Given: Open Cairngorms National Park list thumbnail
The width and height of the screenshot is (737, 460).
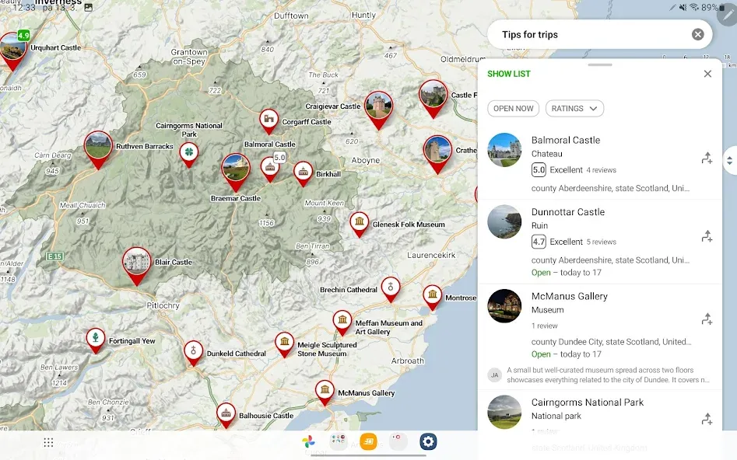Looking at the screenshot, I should click(504, 412).
